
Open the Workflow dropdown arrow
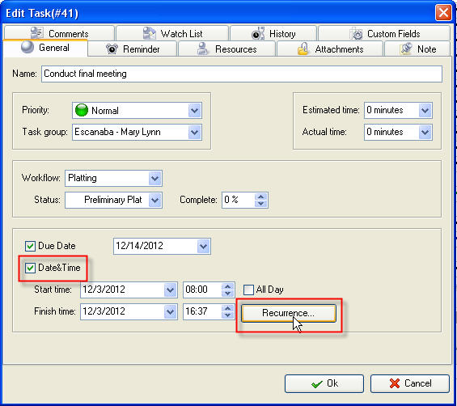[154, 178]
